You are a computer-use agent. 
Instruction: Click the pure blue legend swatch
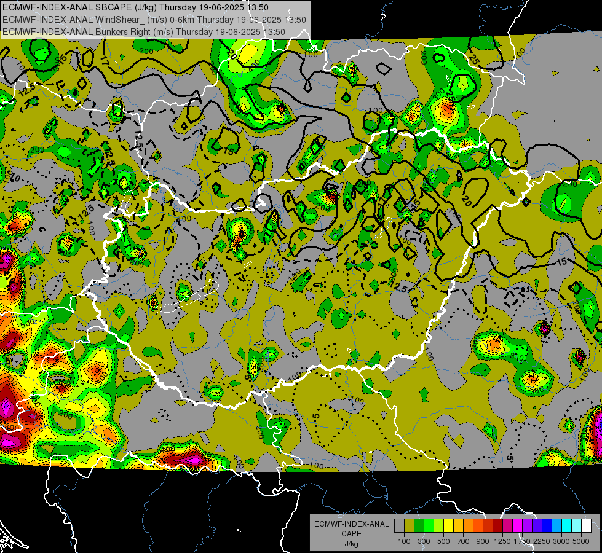547,526
